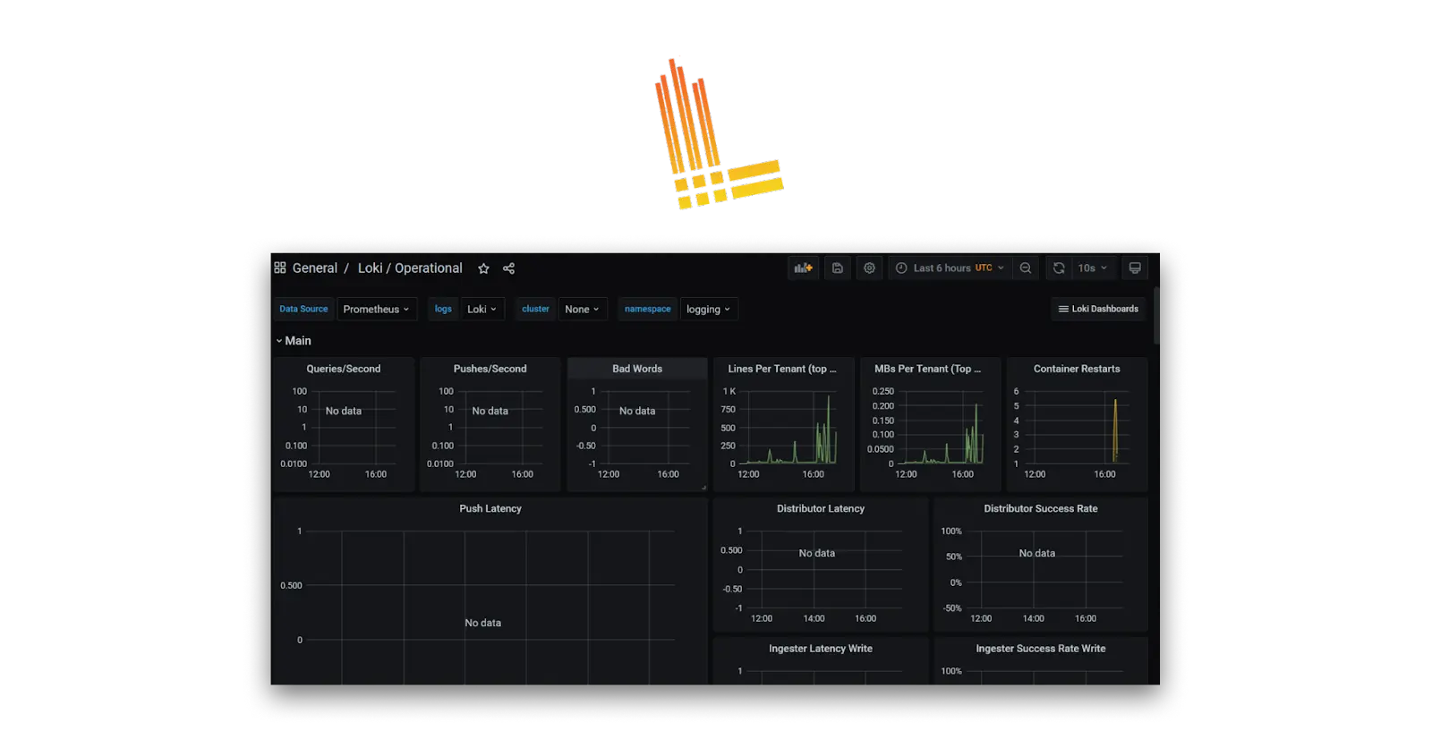Viewport: 1432px width, 748px height.
Task: Click the Container Restarts spike in graph
Action: click(x=1115, y=429)
